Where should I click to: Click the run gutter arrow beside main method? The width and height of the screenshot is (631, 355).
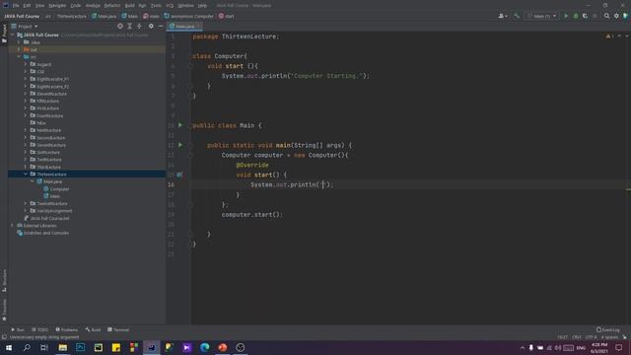(179, 145)
